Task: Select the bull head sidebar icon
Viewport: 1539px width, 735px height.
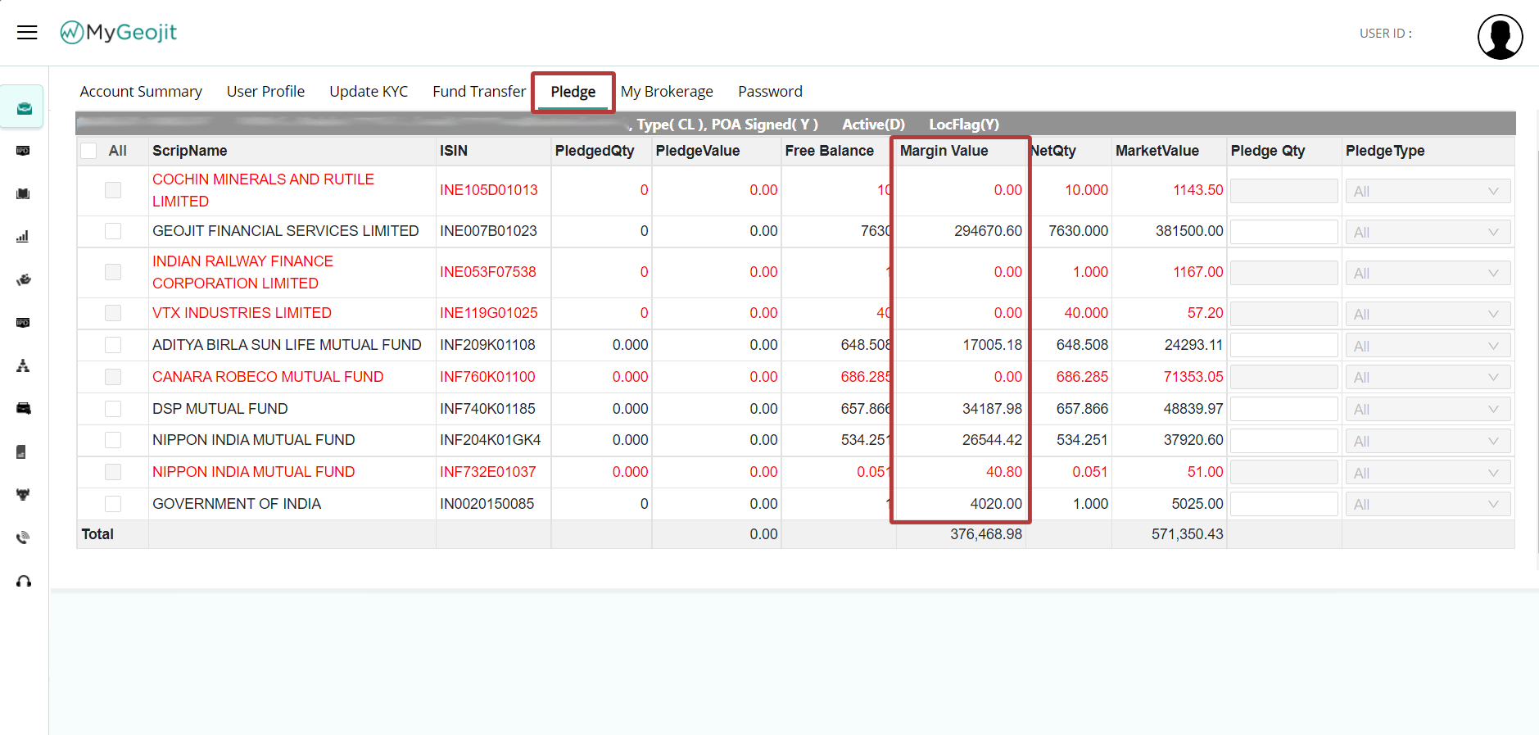Action: click(23, 495)
